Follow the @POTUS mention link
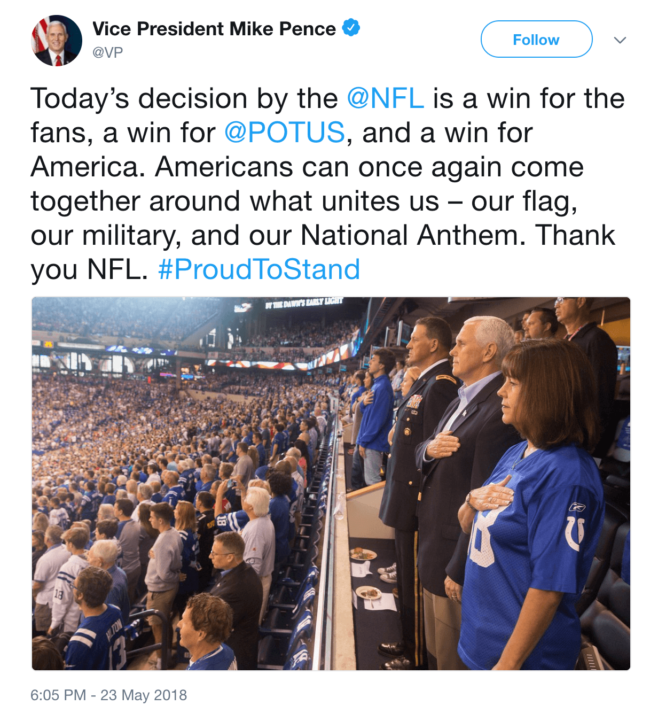Viewport: 658px width, 713px height. tap(284, 133)
